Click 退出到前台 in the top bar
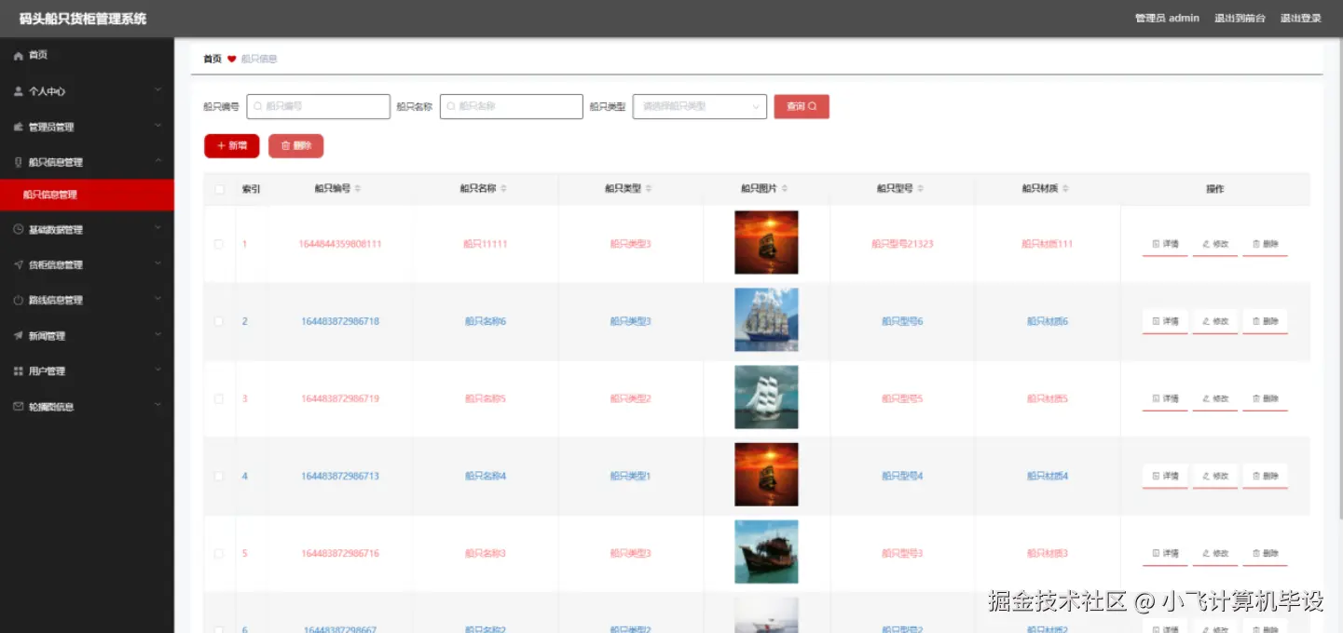Screen dimensions: 1343x633 [1240, 18]
